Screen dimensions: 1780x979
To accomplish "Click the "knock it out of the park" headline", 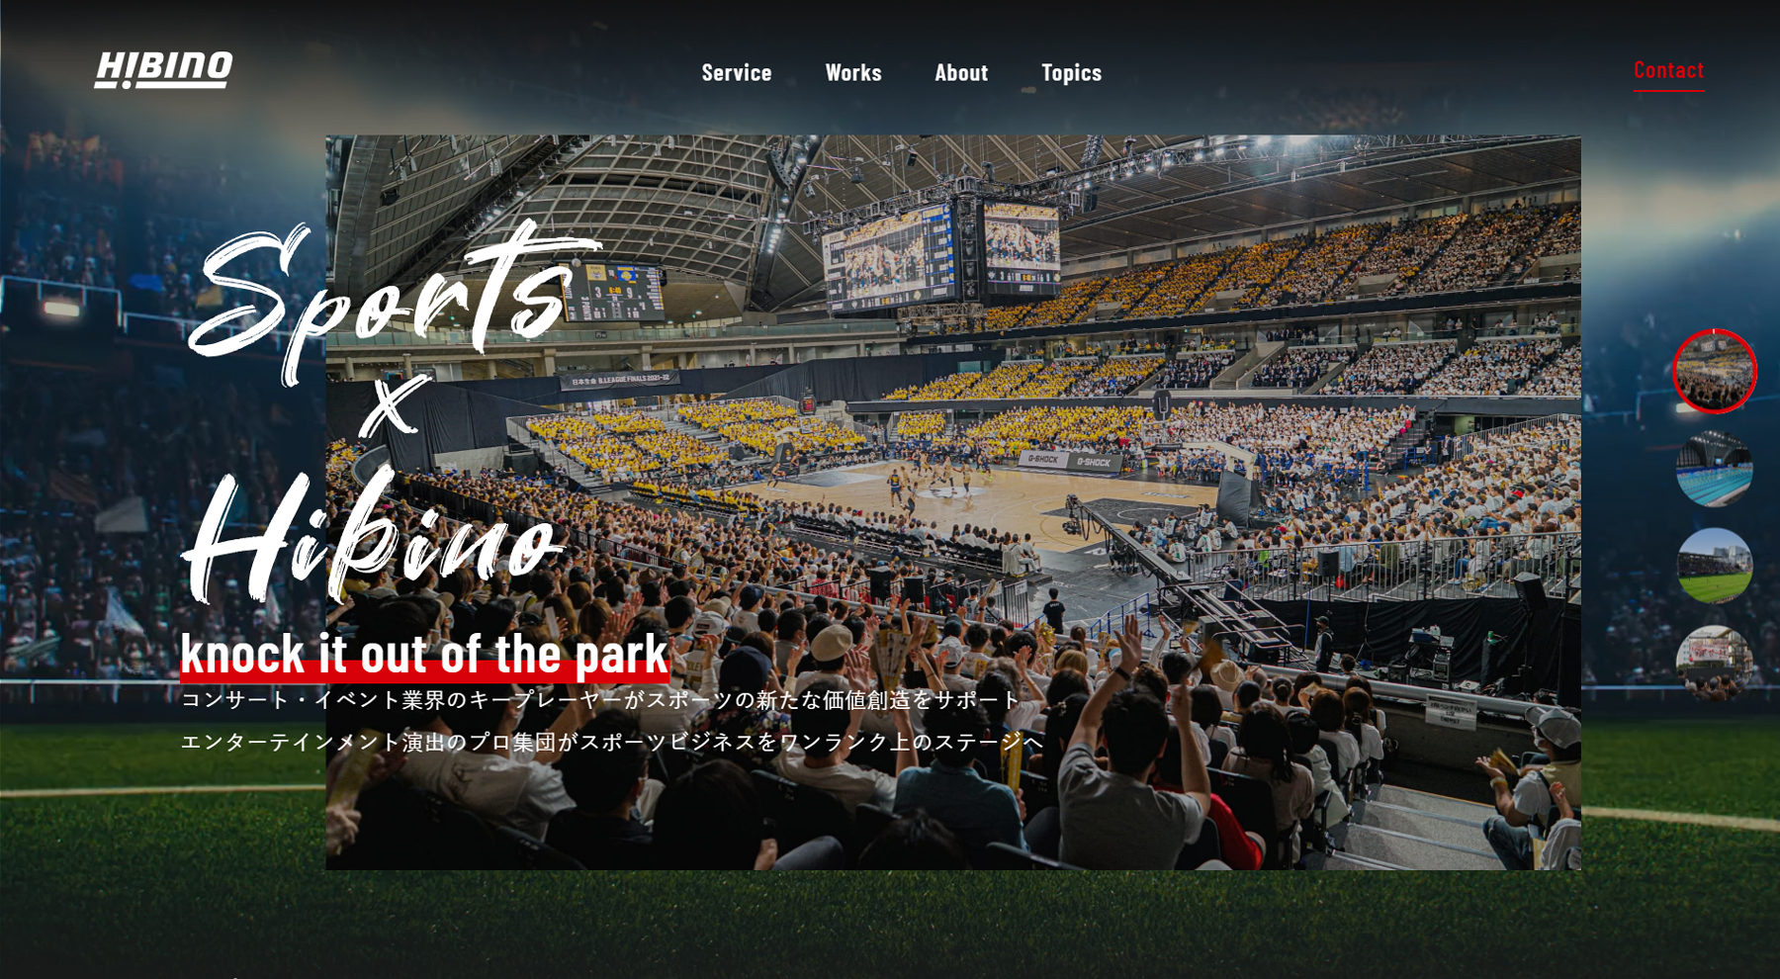I will point(424,654).
